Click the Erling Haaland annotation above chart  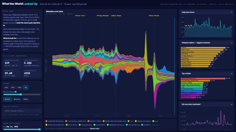point(103,15)
